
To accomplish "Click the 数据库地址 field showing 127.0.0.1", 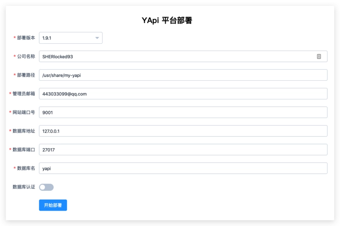I will 183,131.
